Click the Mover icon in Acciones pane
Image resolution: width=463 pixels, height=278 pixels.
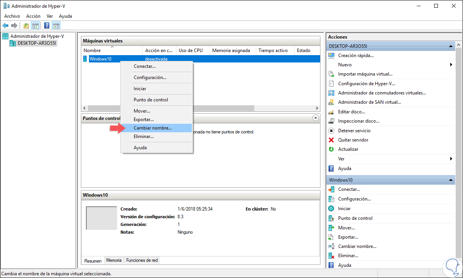point(331,227)
